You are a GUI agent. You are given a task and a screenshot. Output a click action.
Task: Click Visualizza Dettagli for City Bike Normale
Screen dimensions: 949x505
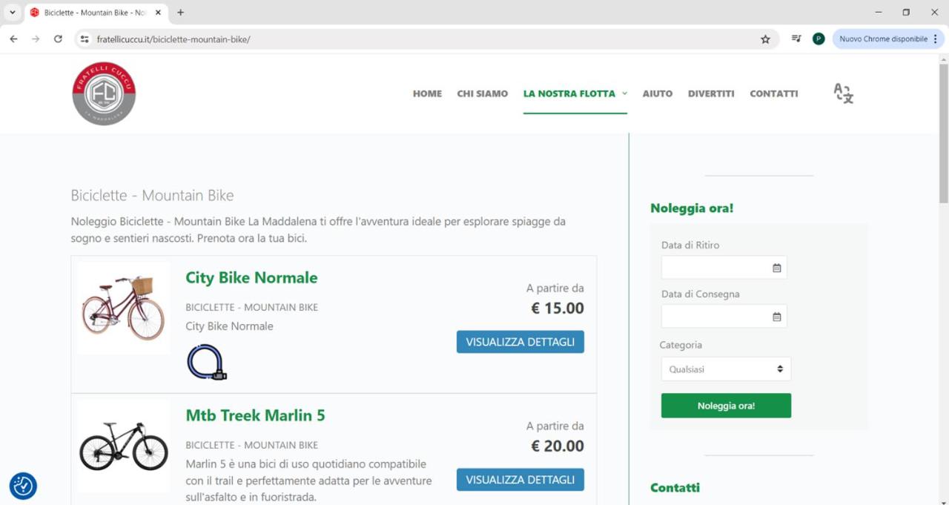[520, 342]
